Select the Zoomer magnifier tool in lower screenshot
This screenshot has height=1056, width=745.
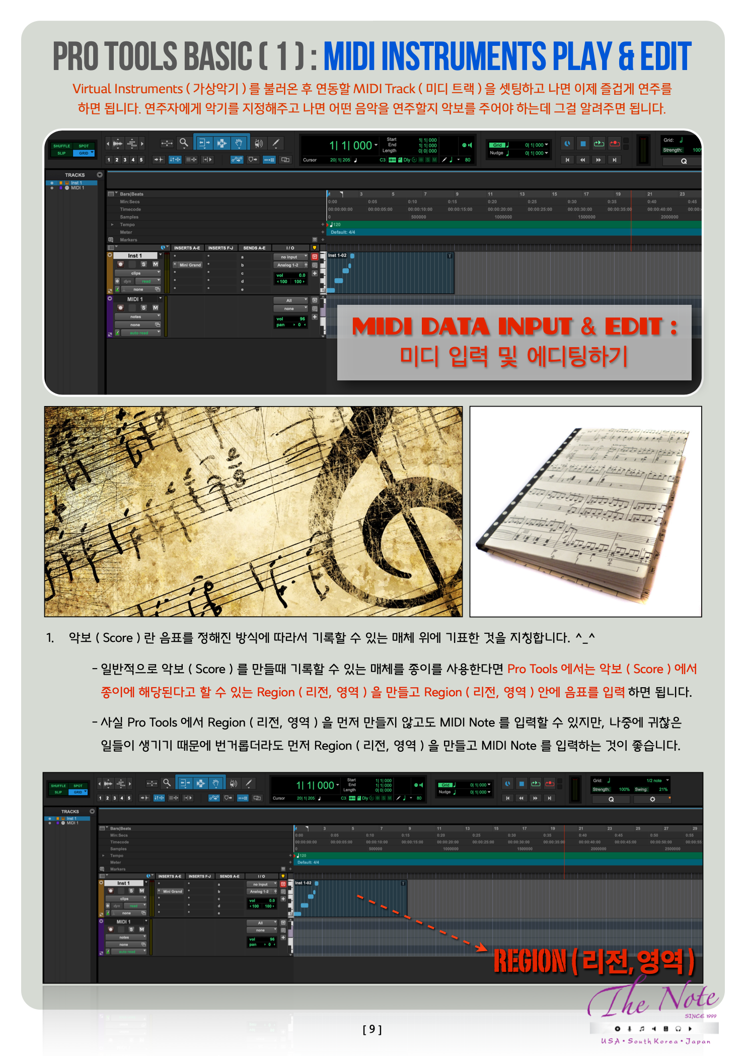[167, 783]
